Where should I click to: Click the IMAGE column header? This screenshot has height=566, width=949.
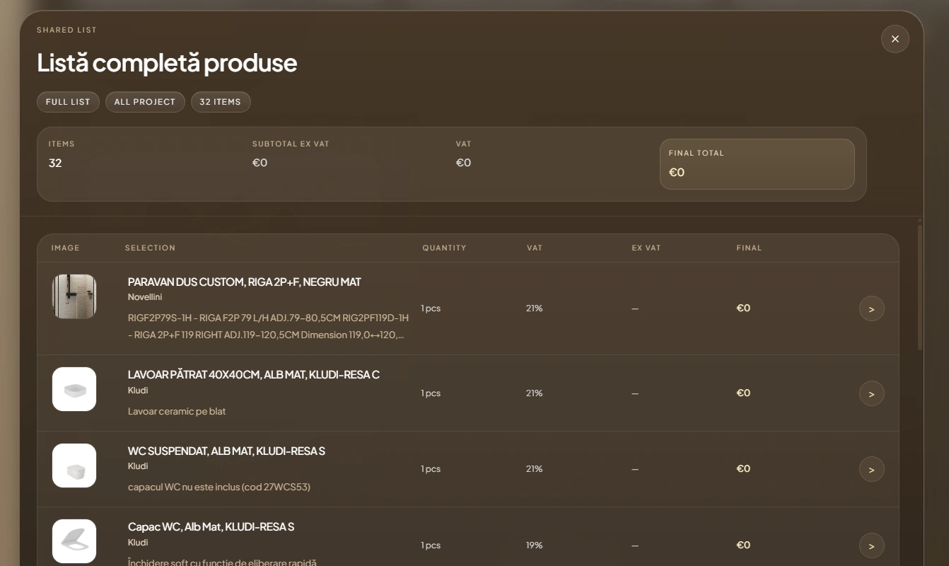coord(66,248)
